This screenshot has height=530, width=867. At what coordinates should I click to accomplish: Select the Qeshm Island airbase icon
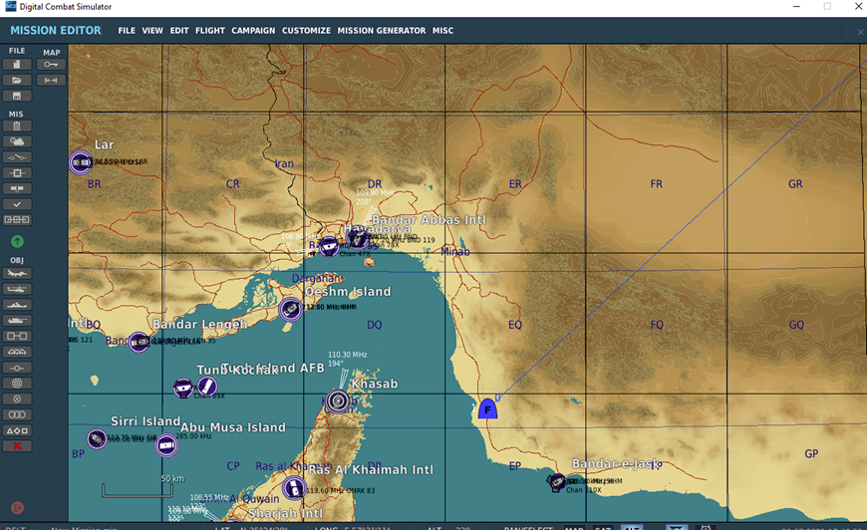pyautogui.click(x=290, y=310)
